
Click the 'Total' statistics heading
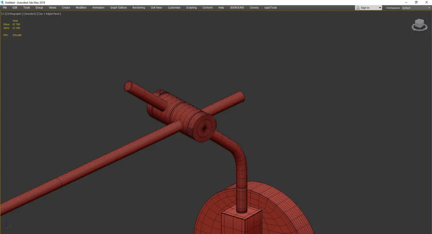(15, 21)
